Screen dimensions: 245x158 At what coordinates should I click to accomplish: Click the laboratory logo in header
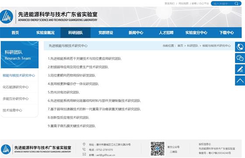point(7,17)
